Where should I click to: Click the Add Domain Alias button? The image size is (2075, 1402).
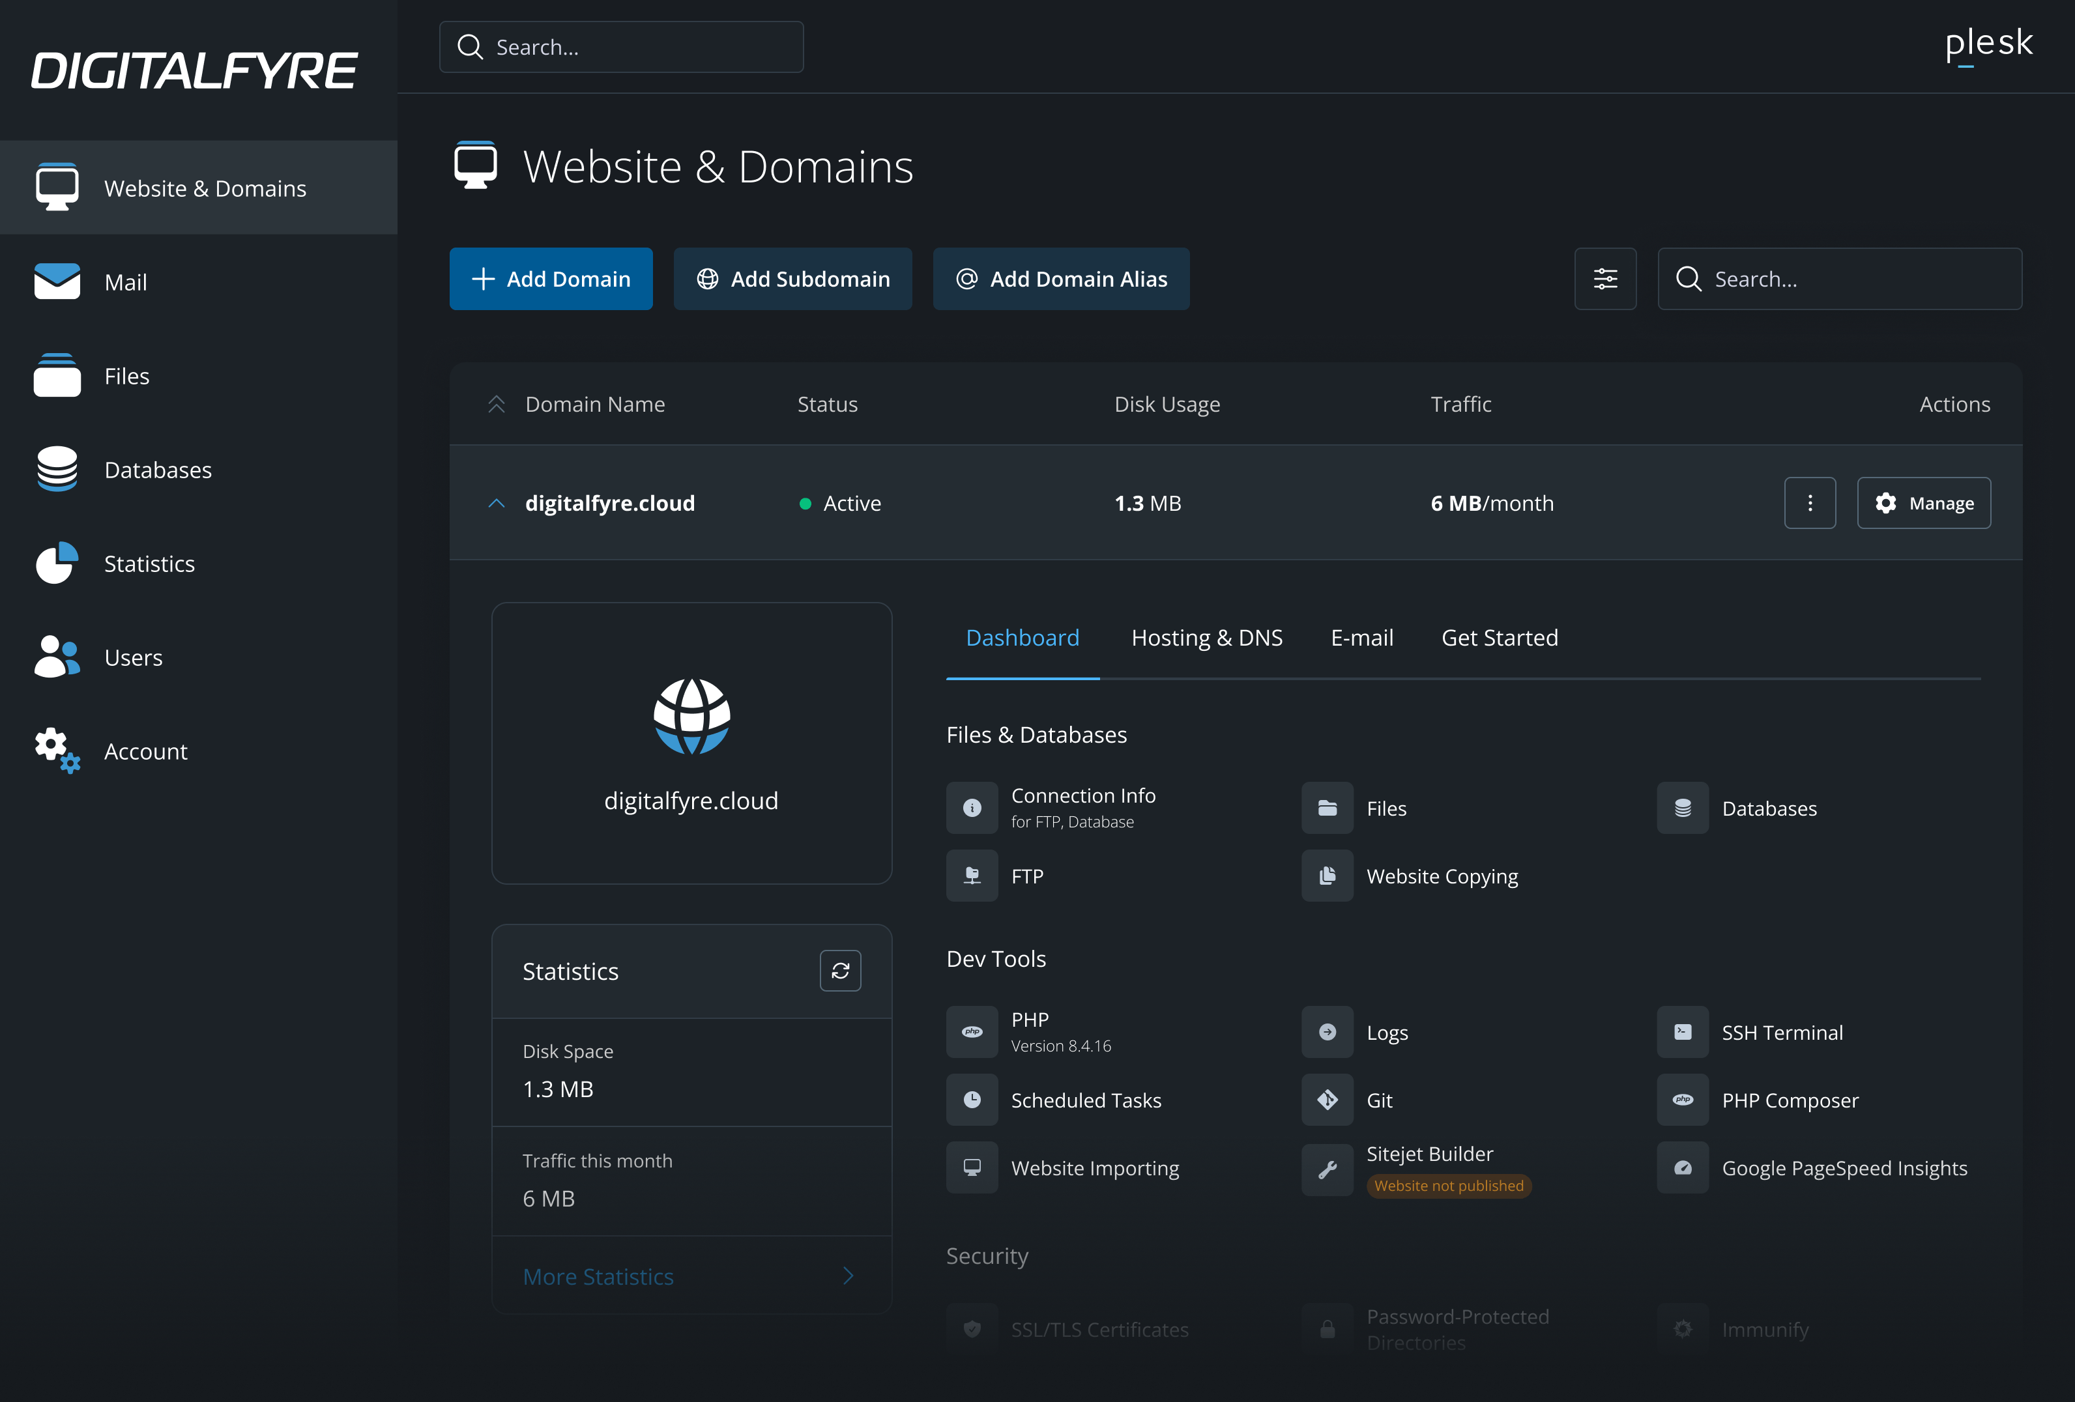[1061, 278]
